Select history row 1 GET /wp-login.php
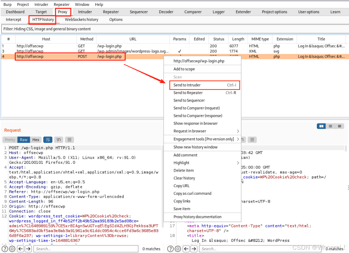 174,46
